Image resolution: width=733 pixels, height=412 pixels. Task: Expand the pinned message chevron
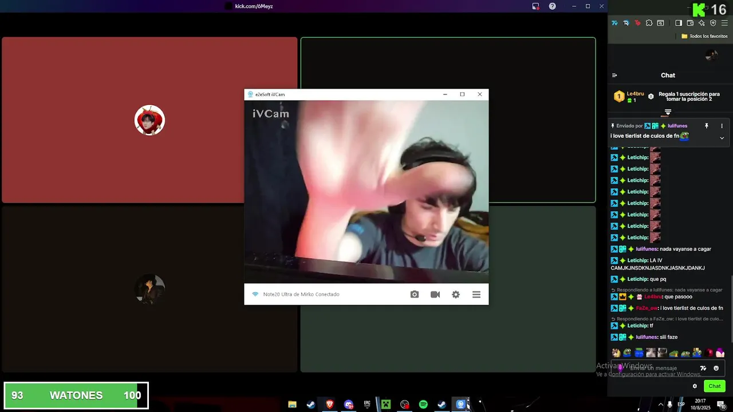pyautogui.click(x=722, y=138)
